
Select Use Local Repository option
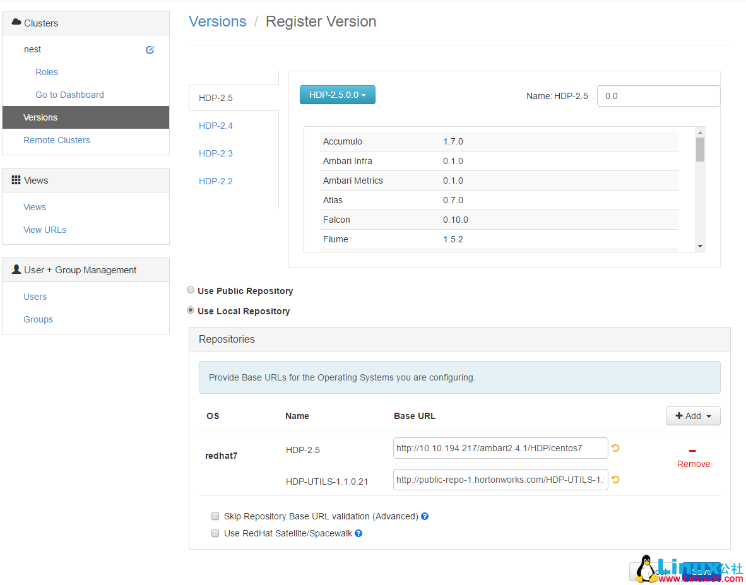(191, 310)
